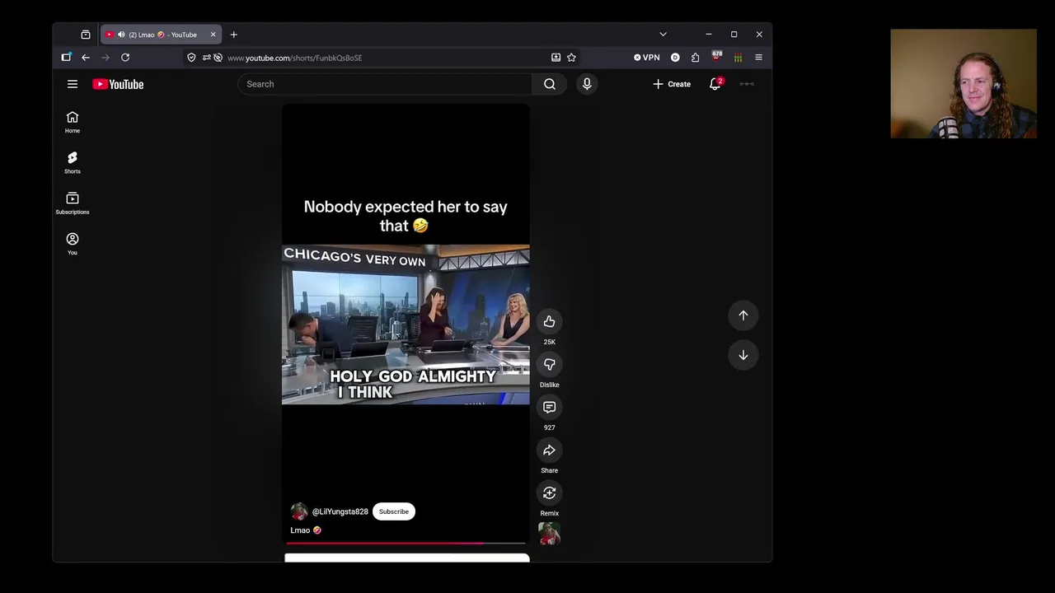Click the browser forward arrow

click(x=105, y=58)
